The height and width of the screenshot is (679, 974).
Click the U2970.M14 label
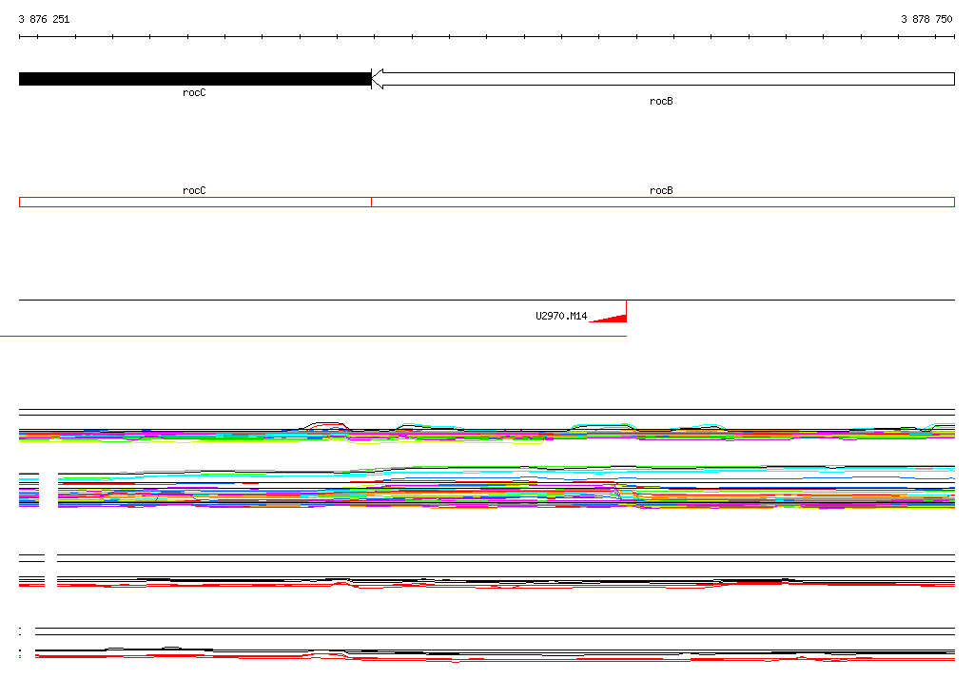561,317
